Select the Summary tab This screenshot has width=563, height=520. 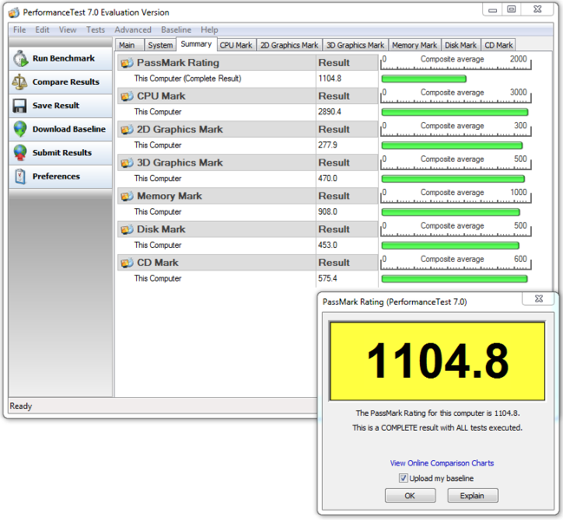pyautogui.click(x=196, y=44)
